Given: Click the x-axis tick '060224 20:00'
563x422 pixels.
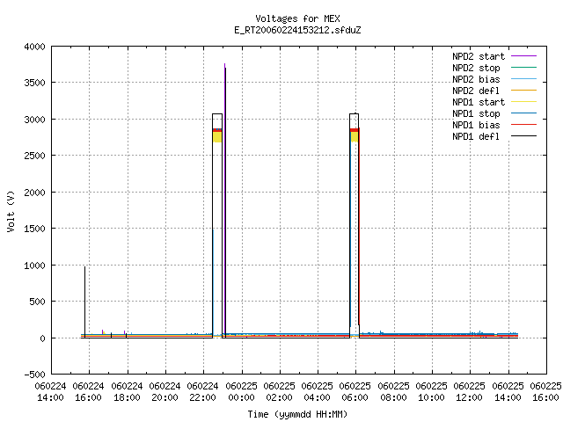Looking at the screenshot, I should (165, 392).
